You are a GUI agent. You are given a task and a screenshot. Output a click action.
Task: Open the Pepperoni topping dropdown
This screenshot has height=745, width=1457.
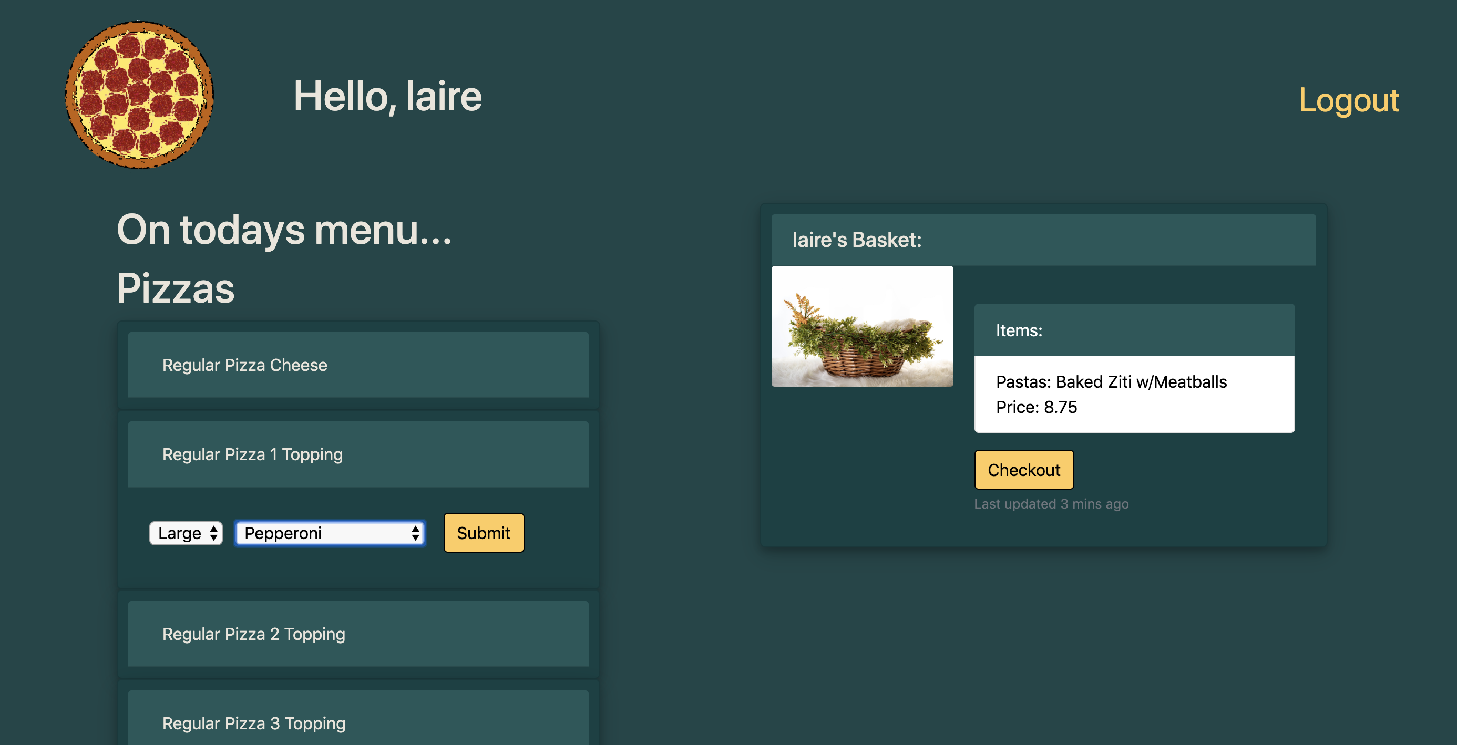pos(329,533)
